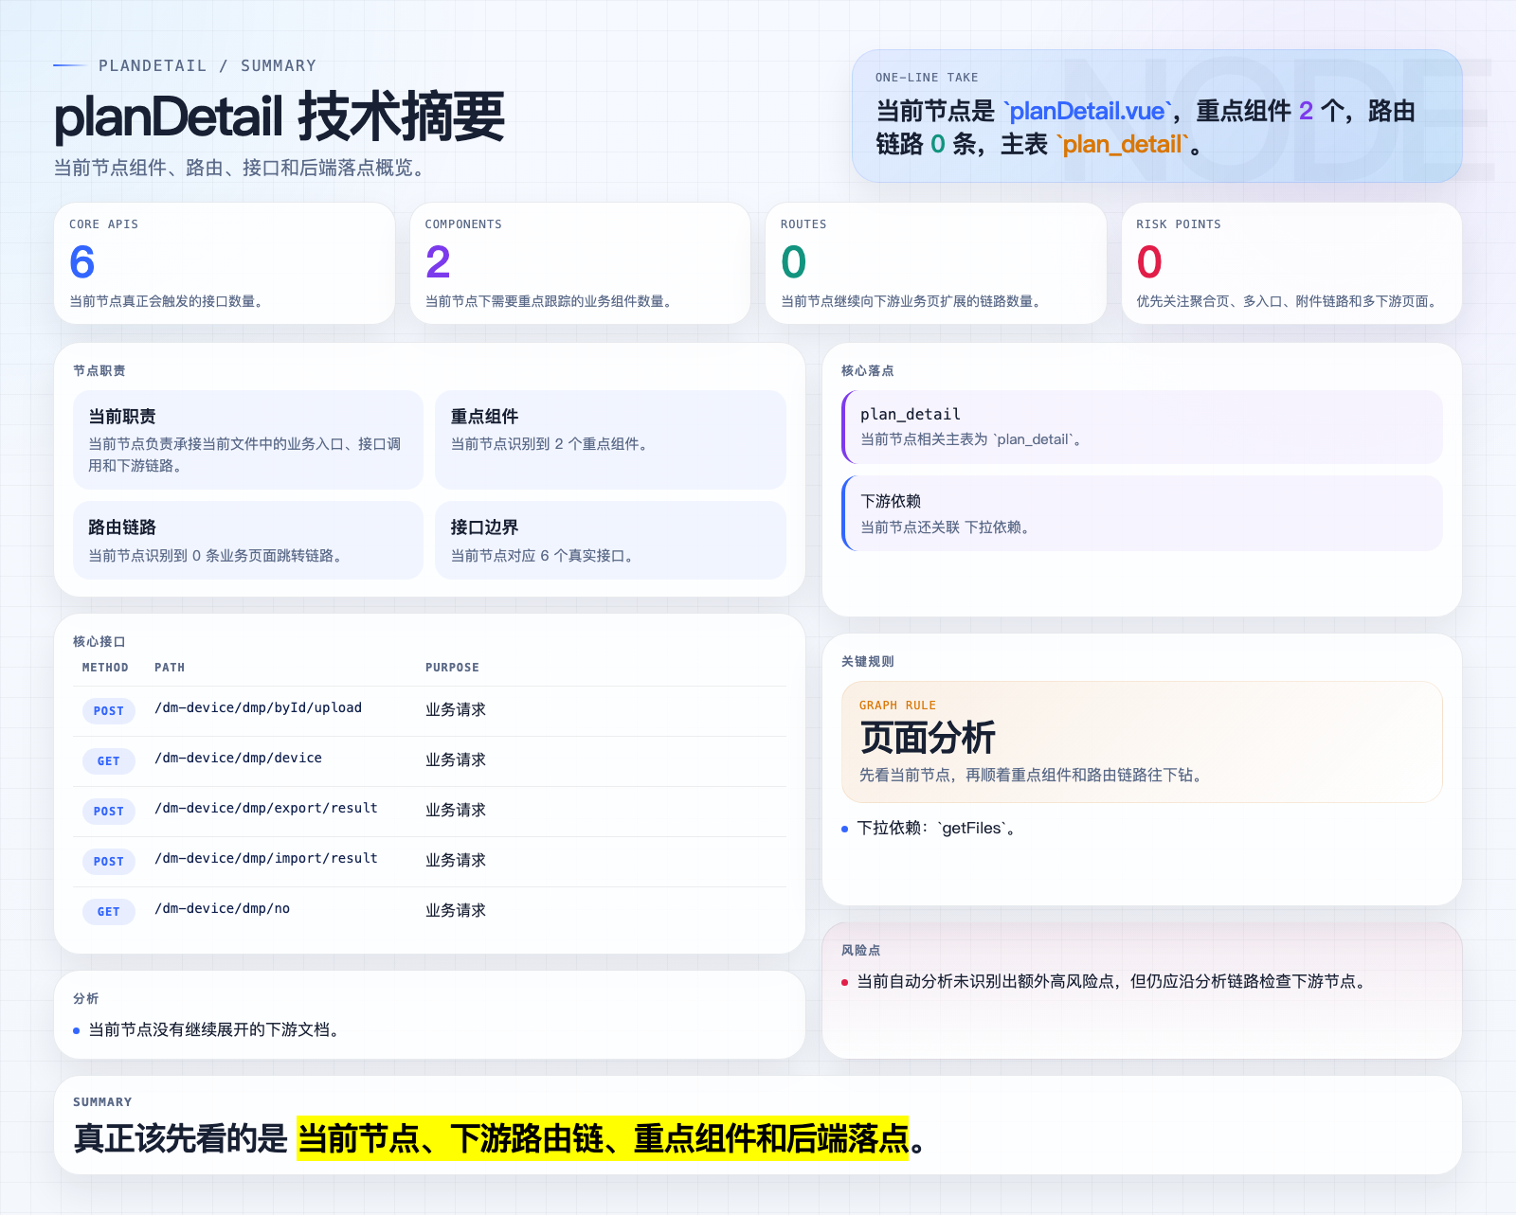Click 业务请求 in the dmp/no row

(x=456, y=910)
